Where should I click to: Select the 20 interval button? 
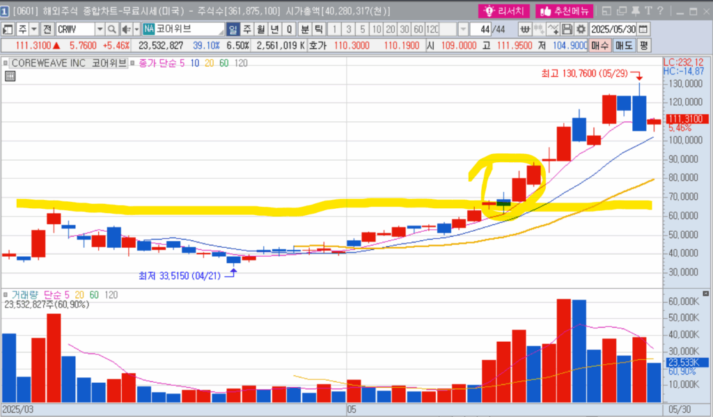point(390,29)
